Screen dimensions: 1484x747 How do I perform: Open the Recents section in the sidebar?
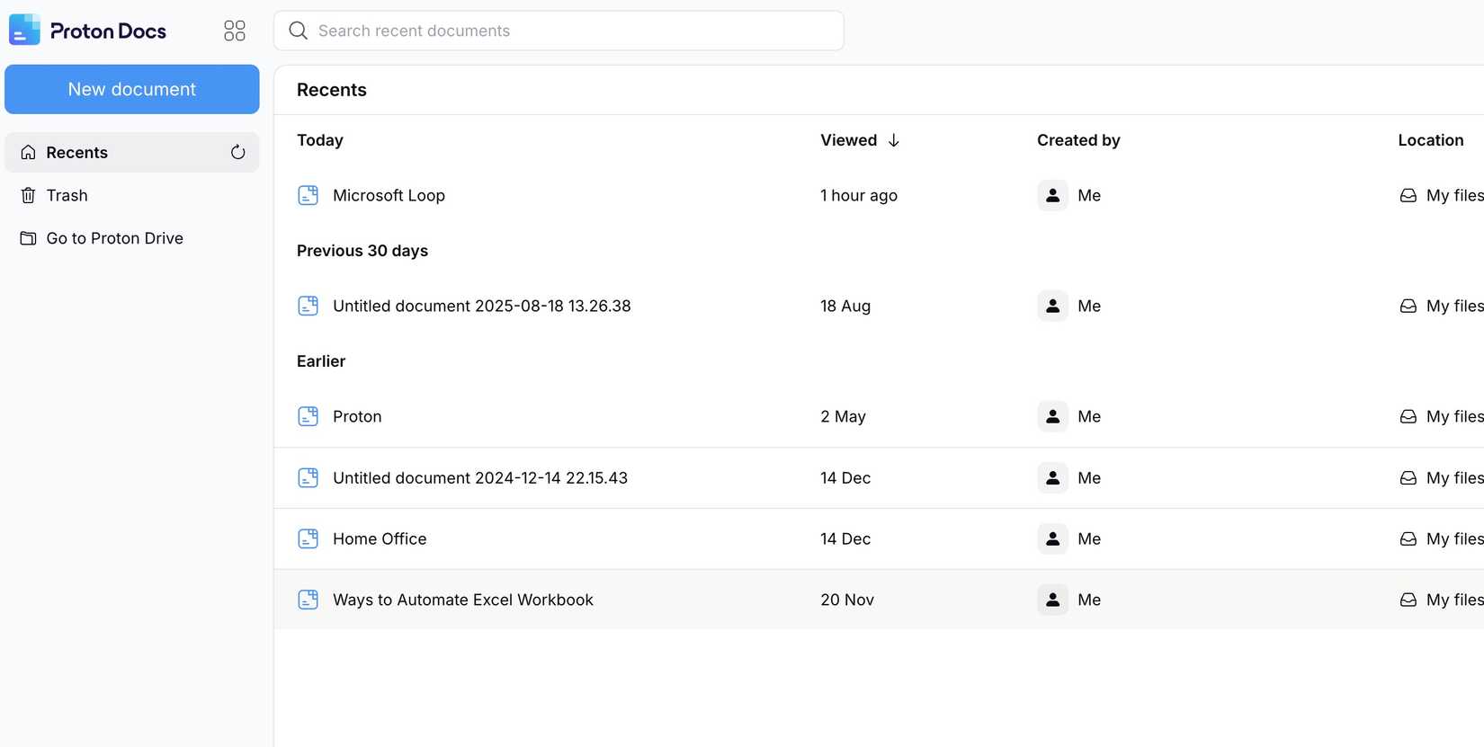pos(77,153)
